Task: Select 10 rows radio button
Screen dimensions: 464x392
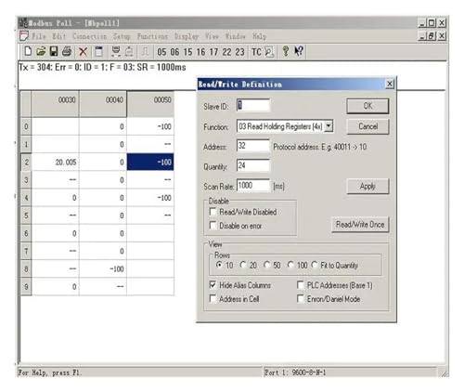Action: 219,265
